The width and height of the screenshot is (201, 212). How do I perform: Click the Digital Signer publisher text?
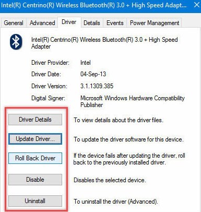(x=133, y=101)
